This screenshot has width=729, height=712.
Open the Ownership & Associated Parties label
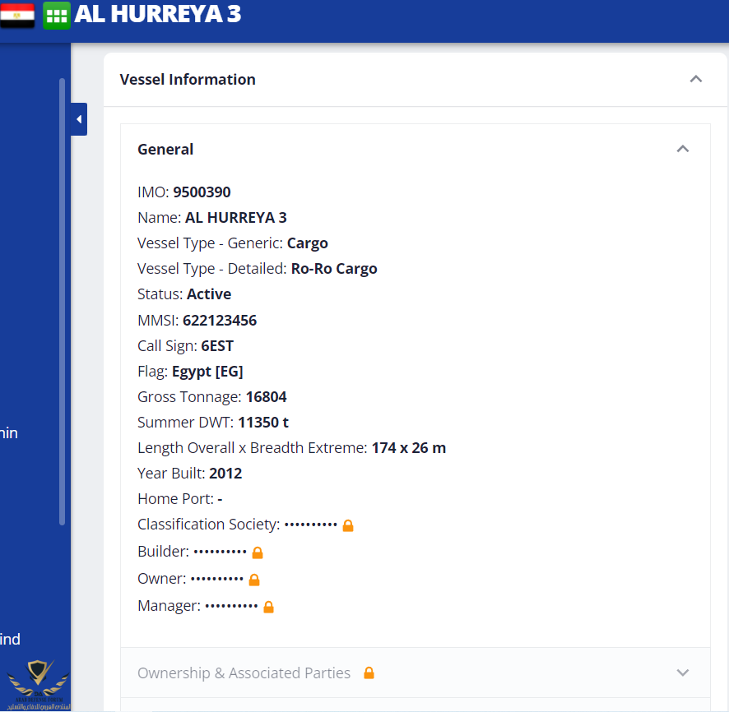click(x=244, y=673)
